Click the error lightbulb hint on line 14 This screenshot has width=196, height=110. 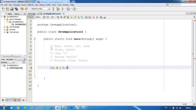pos(31,68)
